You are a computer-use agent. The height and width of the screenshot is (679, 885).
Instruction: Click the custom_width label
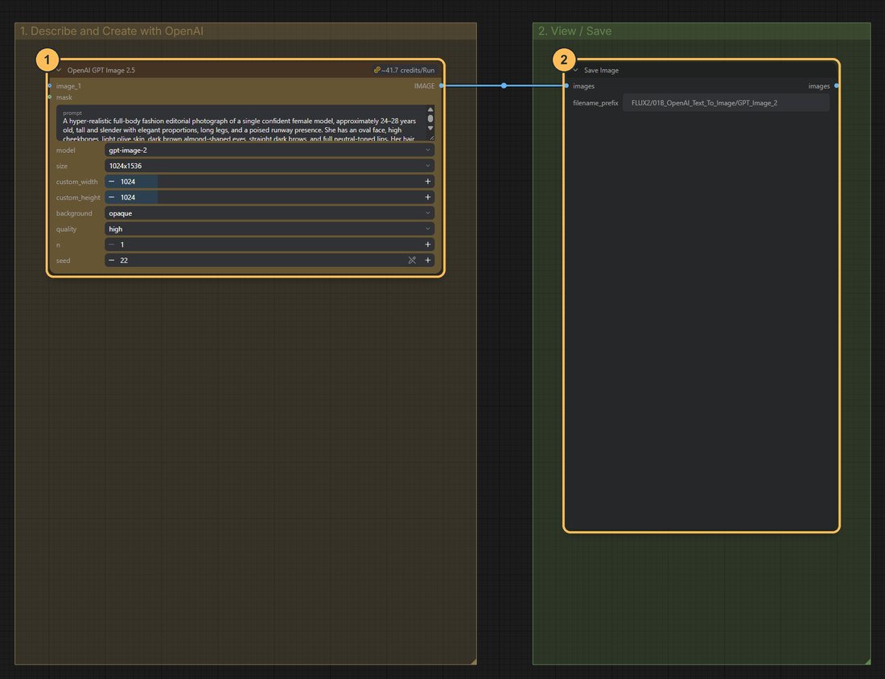(76, 182)
